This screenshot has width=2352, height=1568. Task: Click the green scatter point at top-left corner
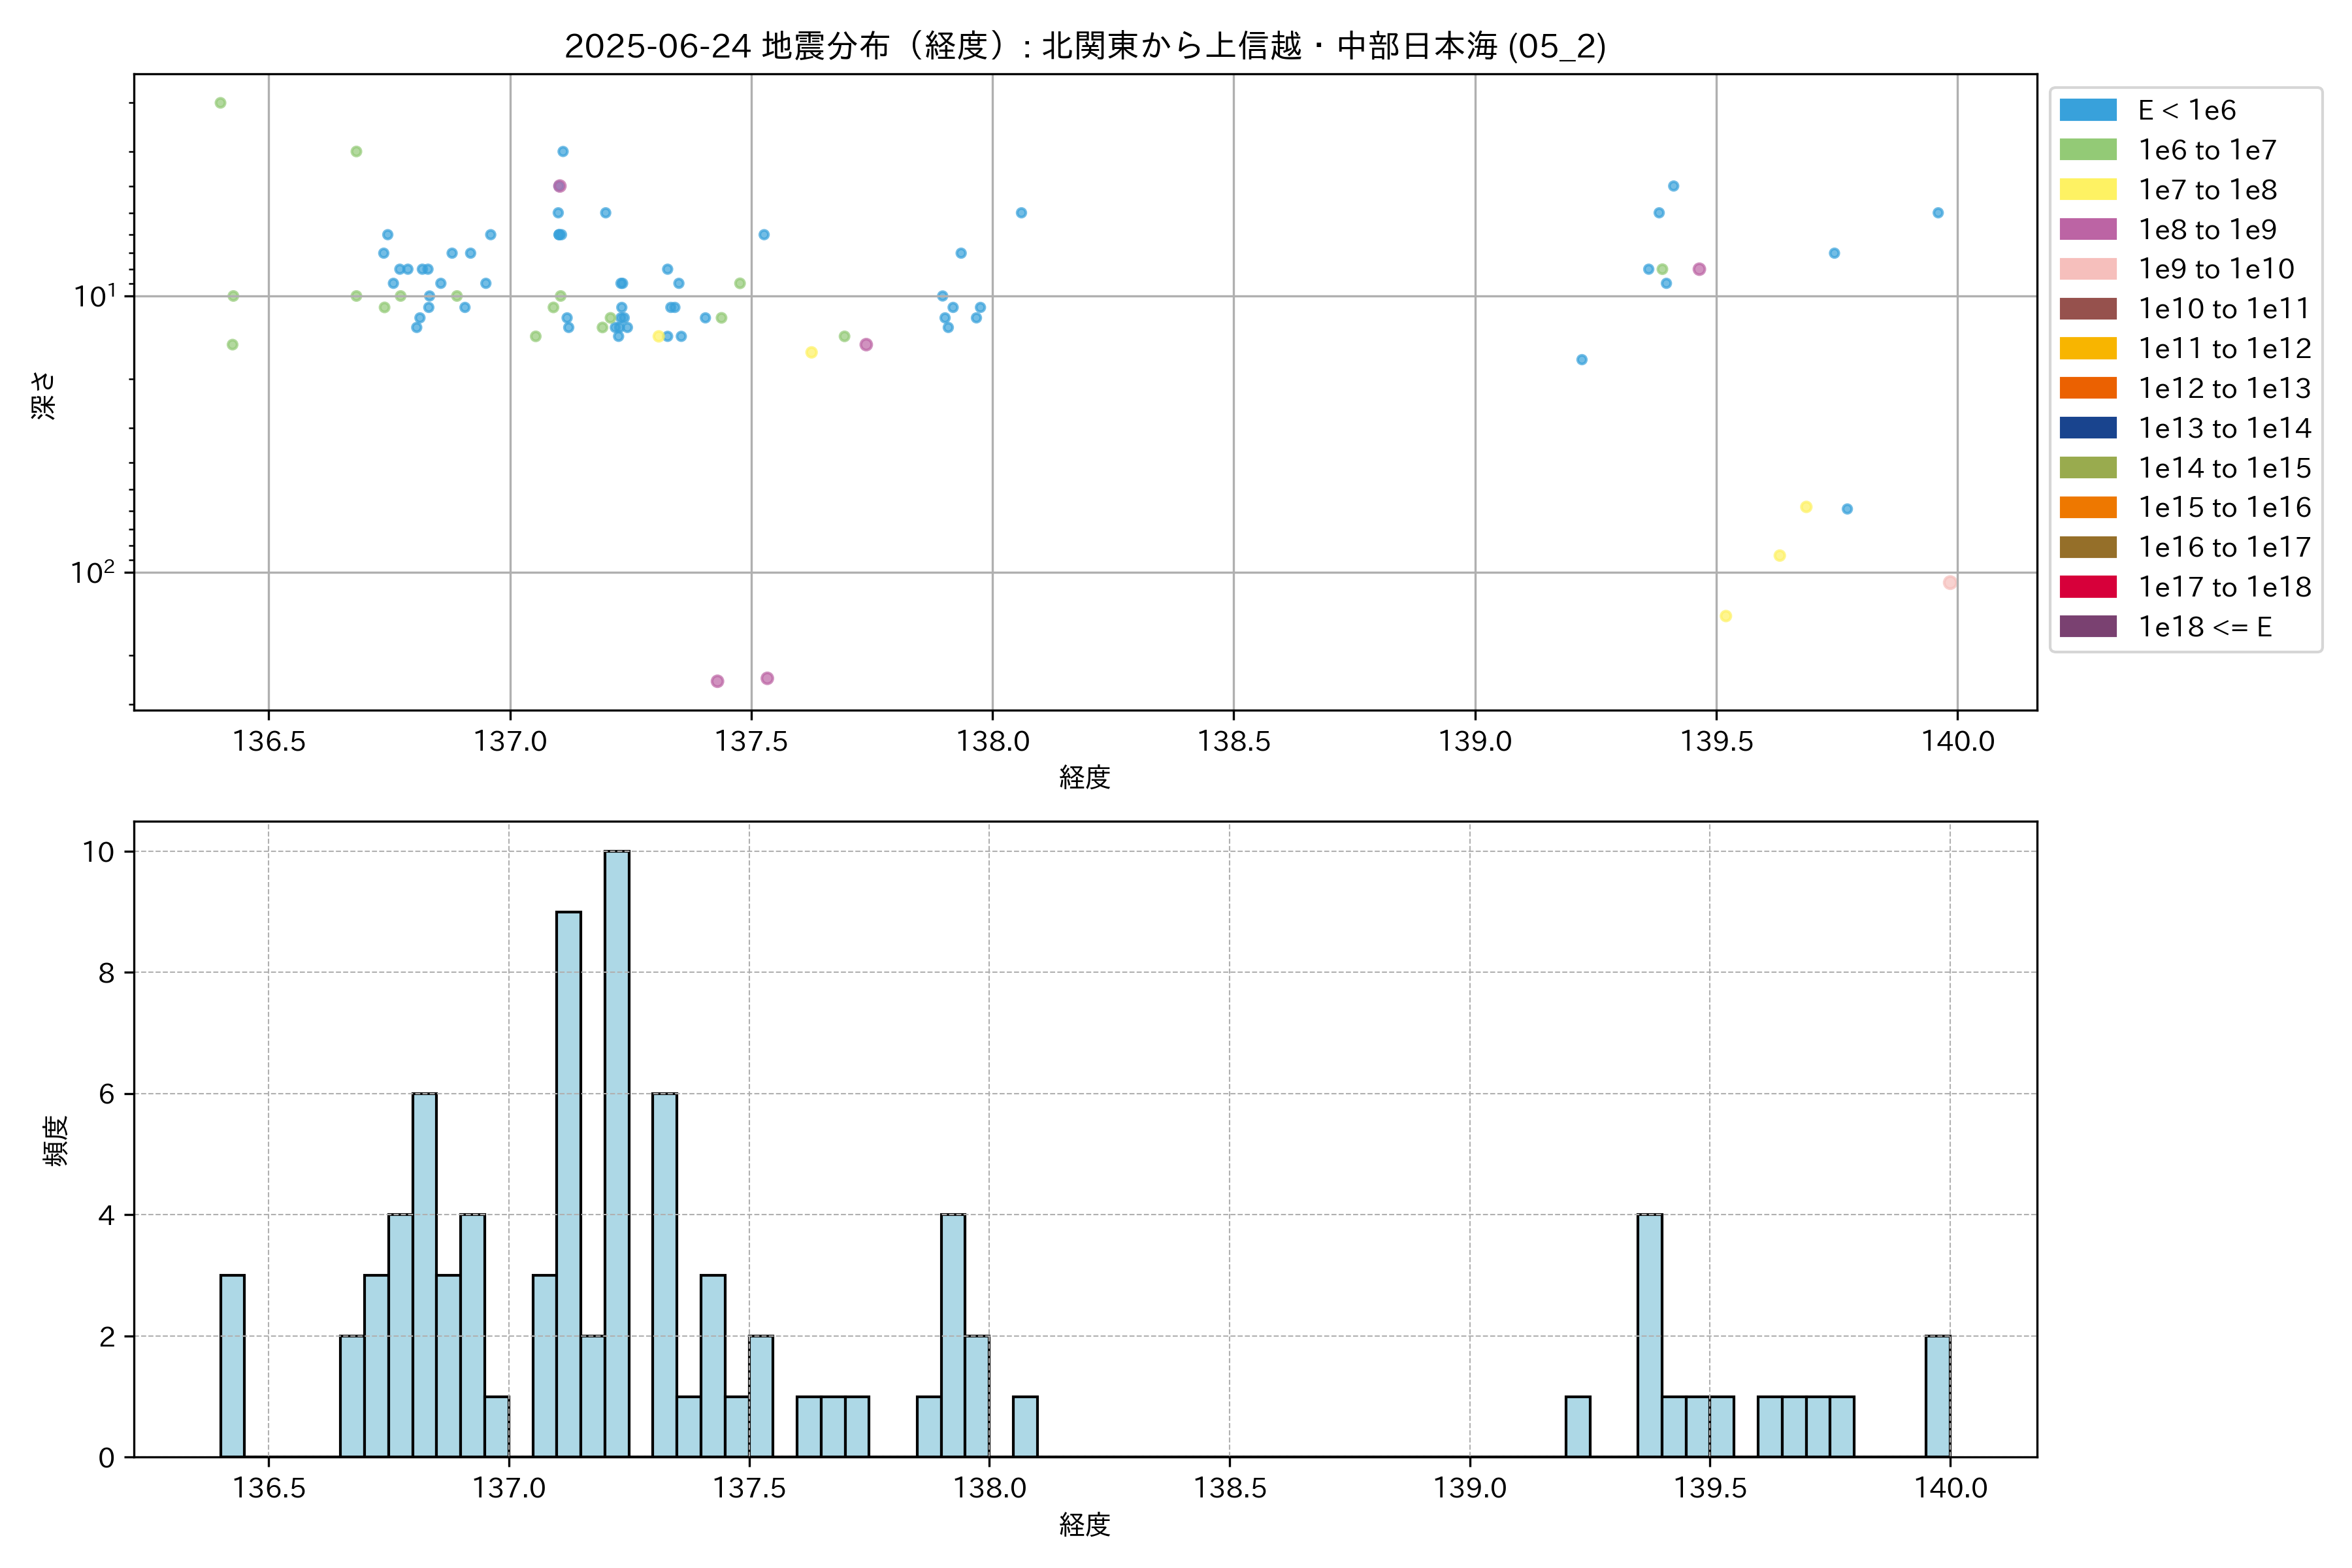pos(220,103)
